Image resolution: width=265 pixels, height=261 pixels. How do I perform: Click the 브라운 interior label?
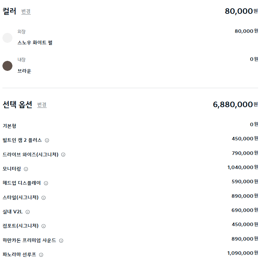point(24,71)
